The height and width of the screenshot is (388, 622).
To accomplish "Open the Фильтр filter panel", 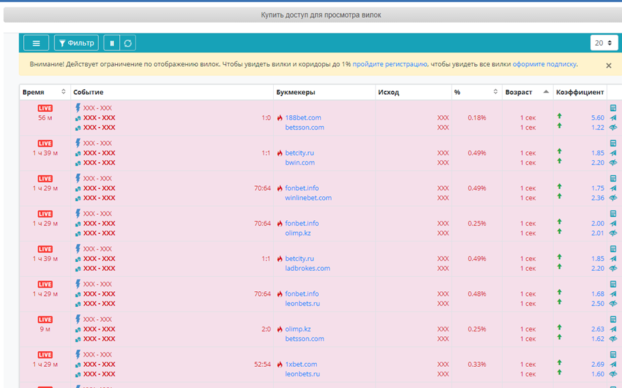I will click(76, 43).
